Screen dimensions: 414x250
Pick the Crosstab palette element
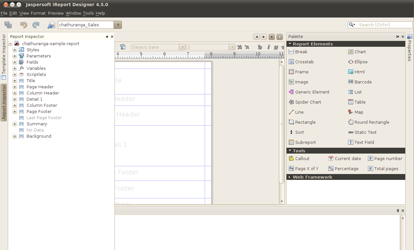[x=301, y=62]
